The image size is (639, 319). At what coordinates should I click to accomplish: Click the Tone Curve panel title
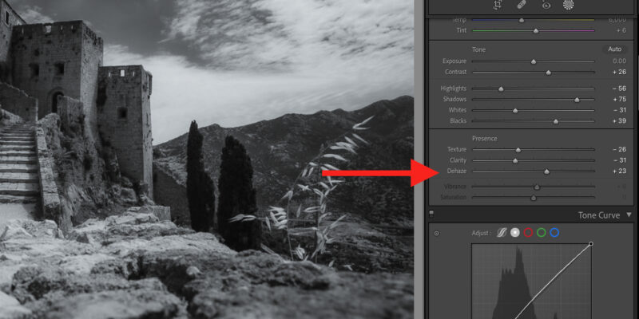pyautogui.click(x=598, y=215)
